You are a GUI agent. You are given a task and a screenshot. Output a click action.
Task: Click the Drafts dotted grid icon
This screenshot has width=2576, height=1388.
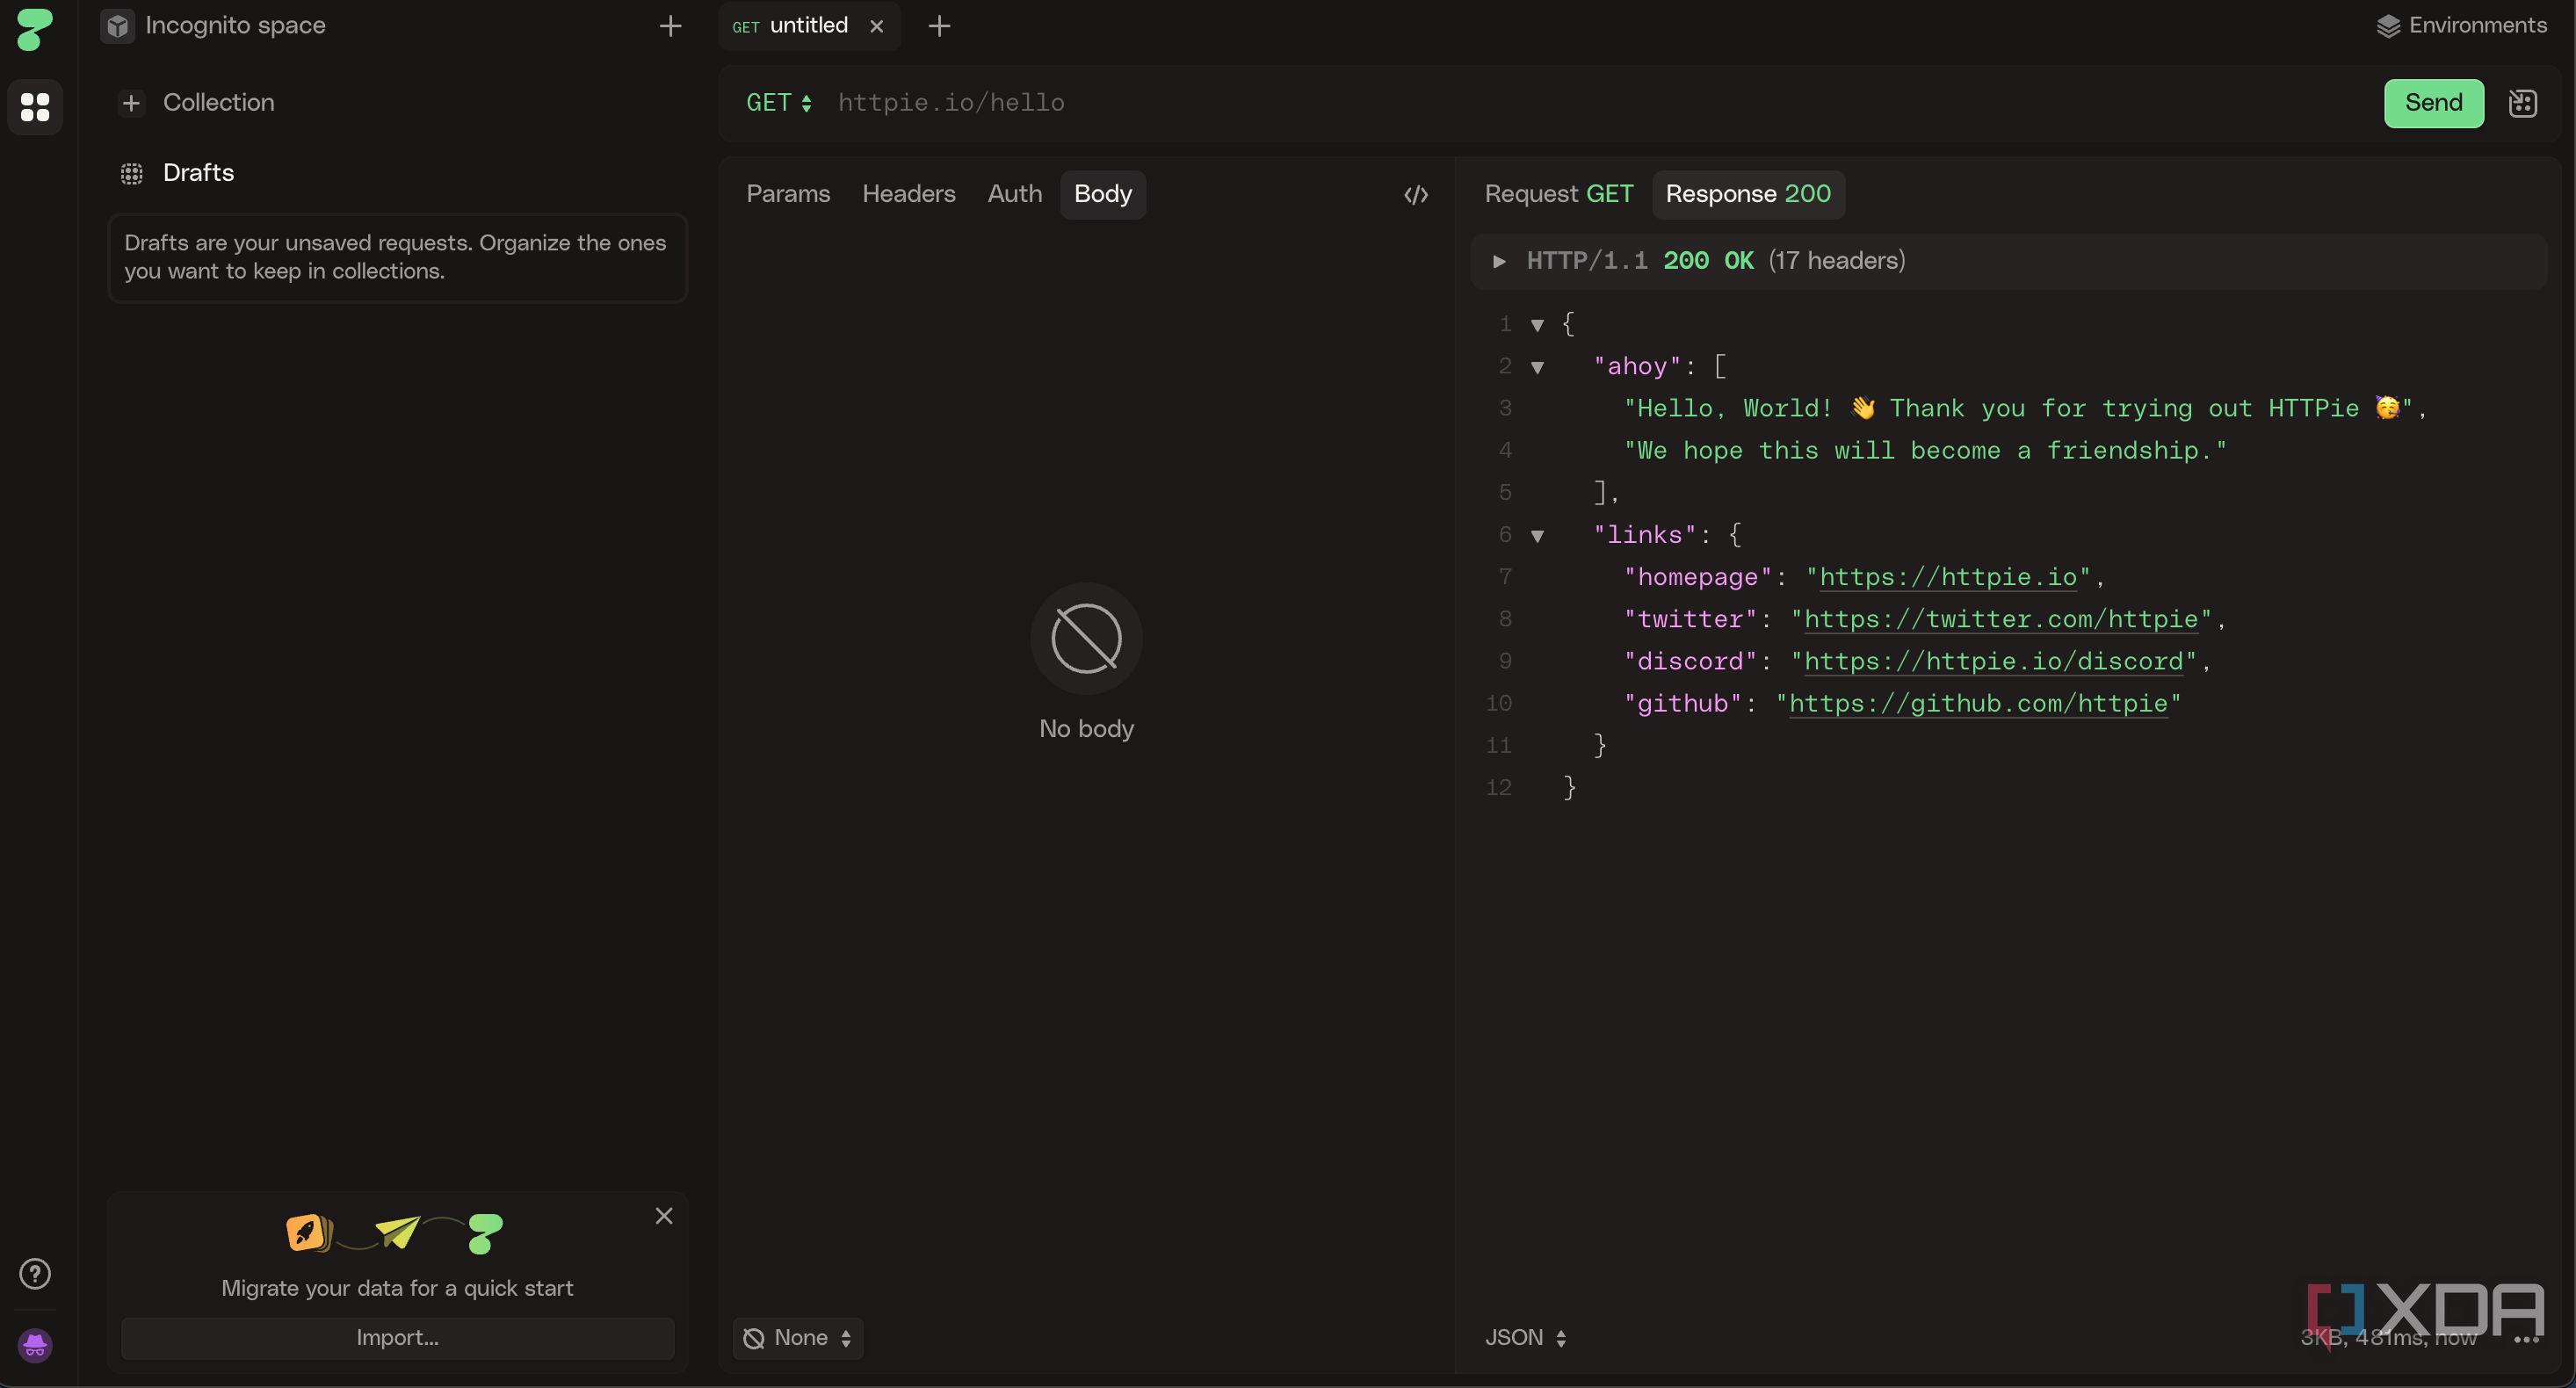click(x=131, y=173)
